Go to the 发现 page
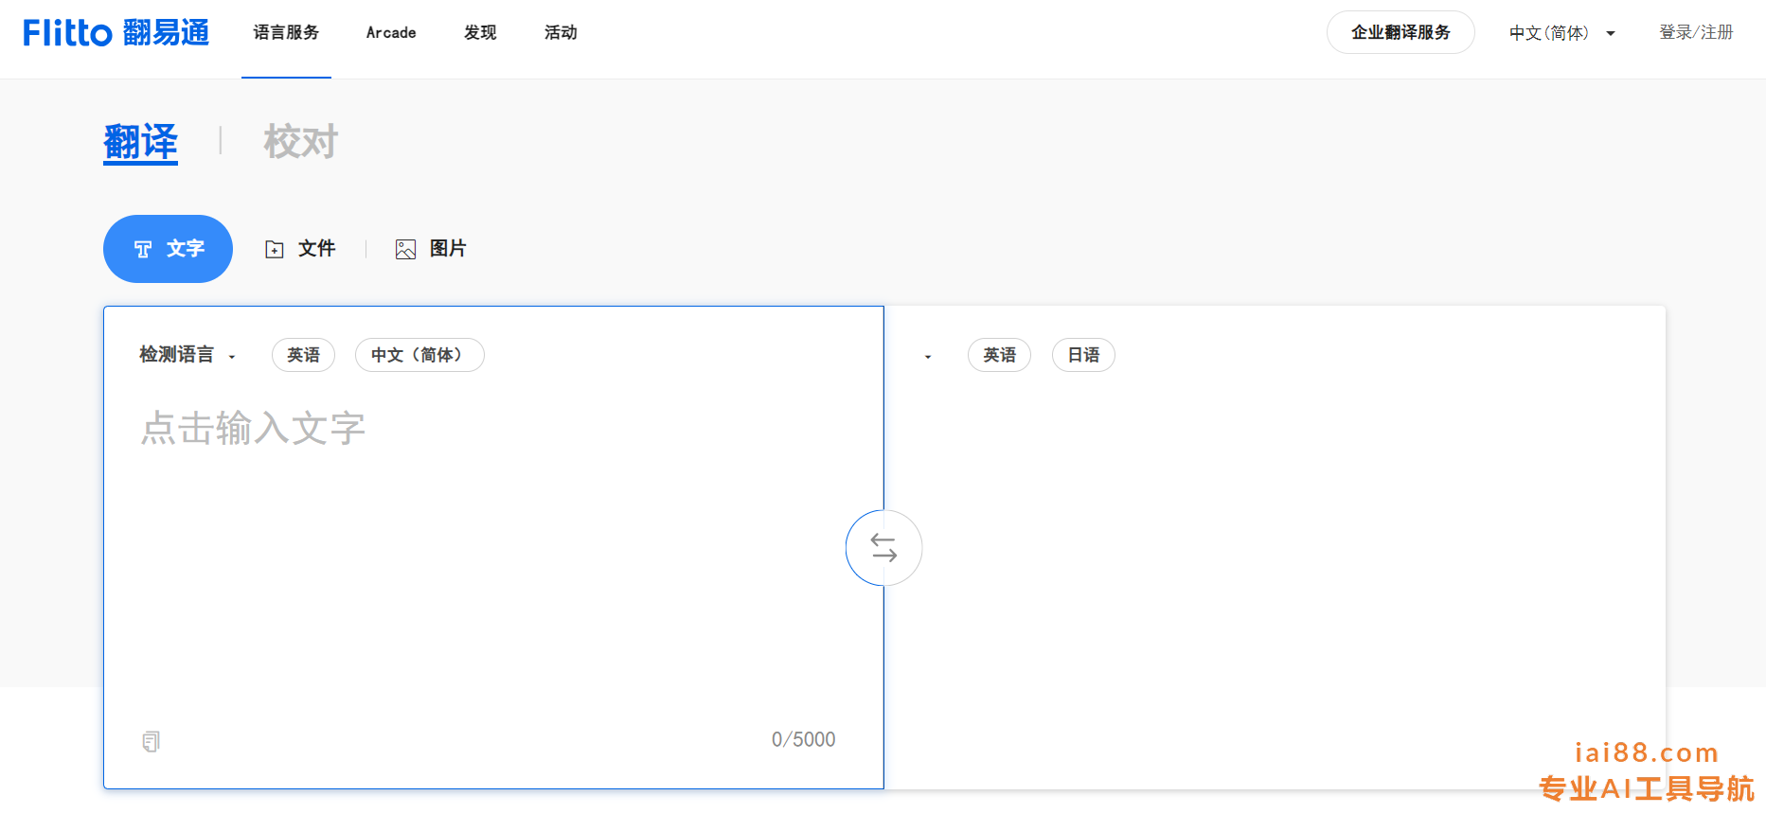Screen dimensions: 1766x813 480,32
